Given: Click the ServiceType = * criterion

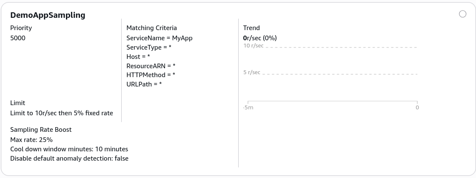Looking at the screenshot, I should [x=149, y=47].
